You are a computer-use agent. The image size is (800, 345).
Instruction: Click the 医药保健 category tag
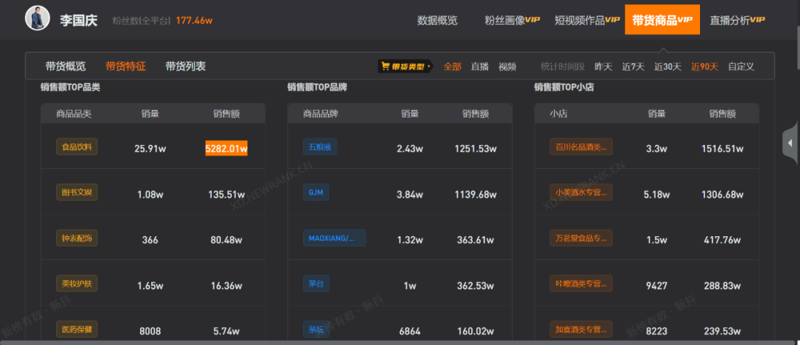pyautogui.click(x=76, y=329)
